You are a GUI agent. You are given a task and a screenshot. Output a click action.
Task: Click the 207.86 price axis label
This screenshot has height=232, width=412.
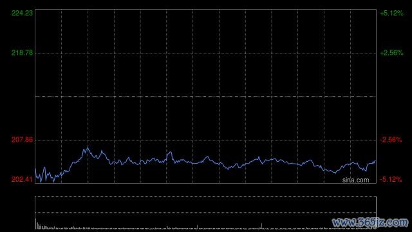22,140
